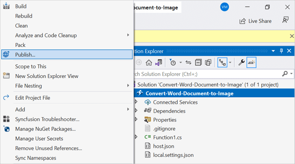Viewport: 295px width, 164px height.
Task: Click the Azure Functions project icon
Action: 140,93
